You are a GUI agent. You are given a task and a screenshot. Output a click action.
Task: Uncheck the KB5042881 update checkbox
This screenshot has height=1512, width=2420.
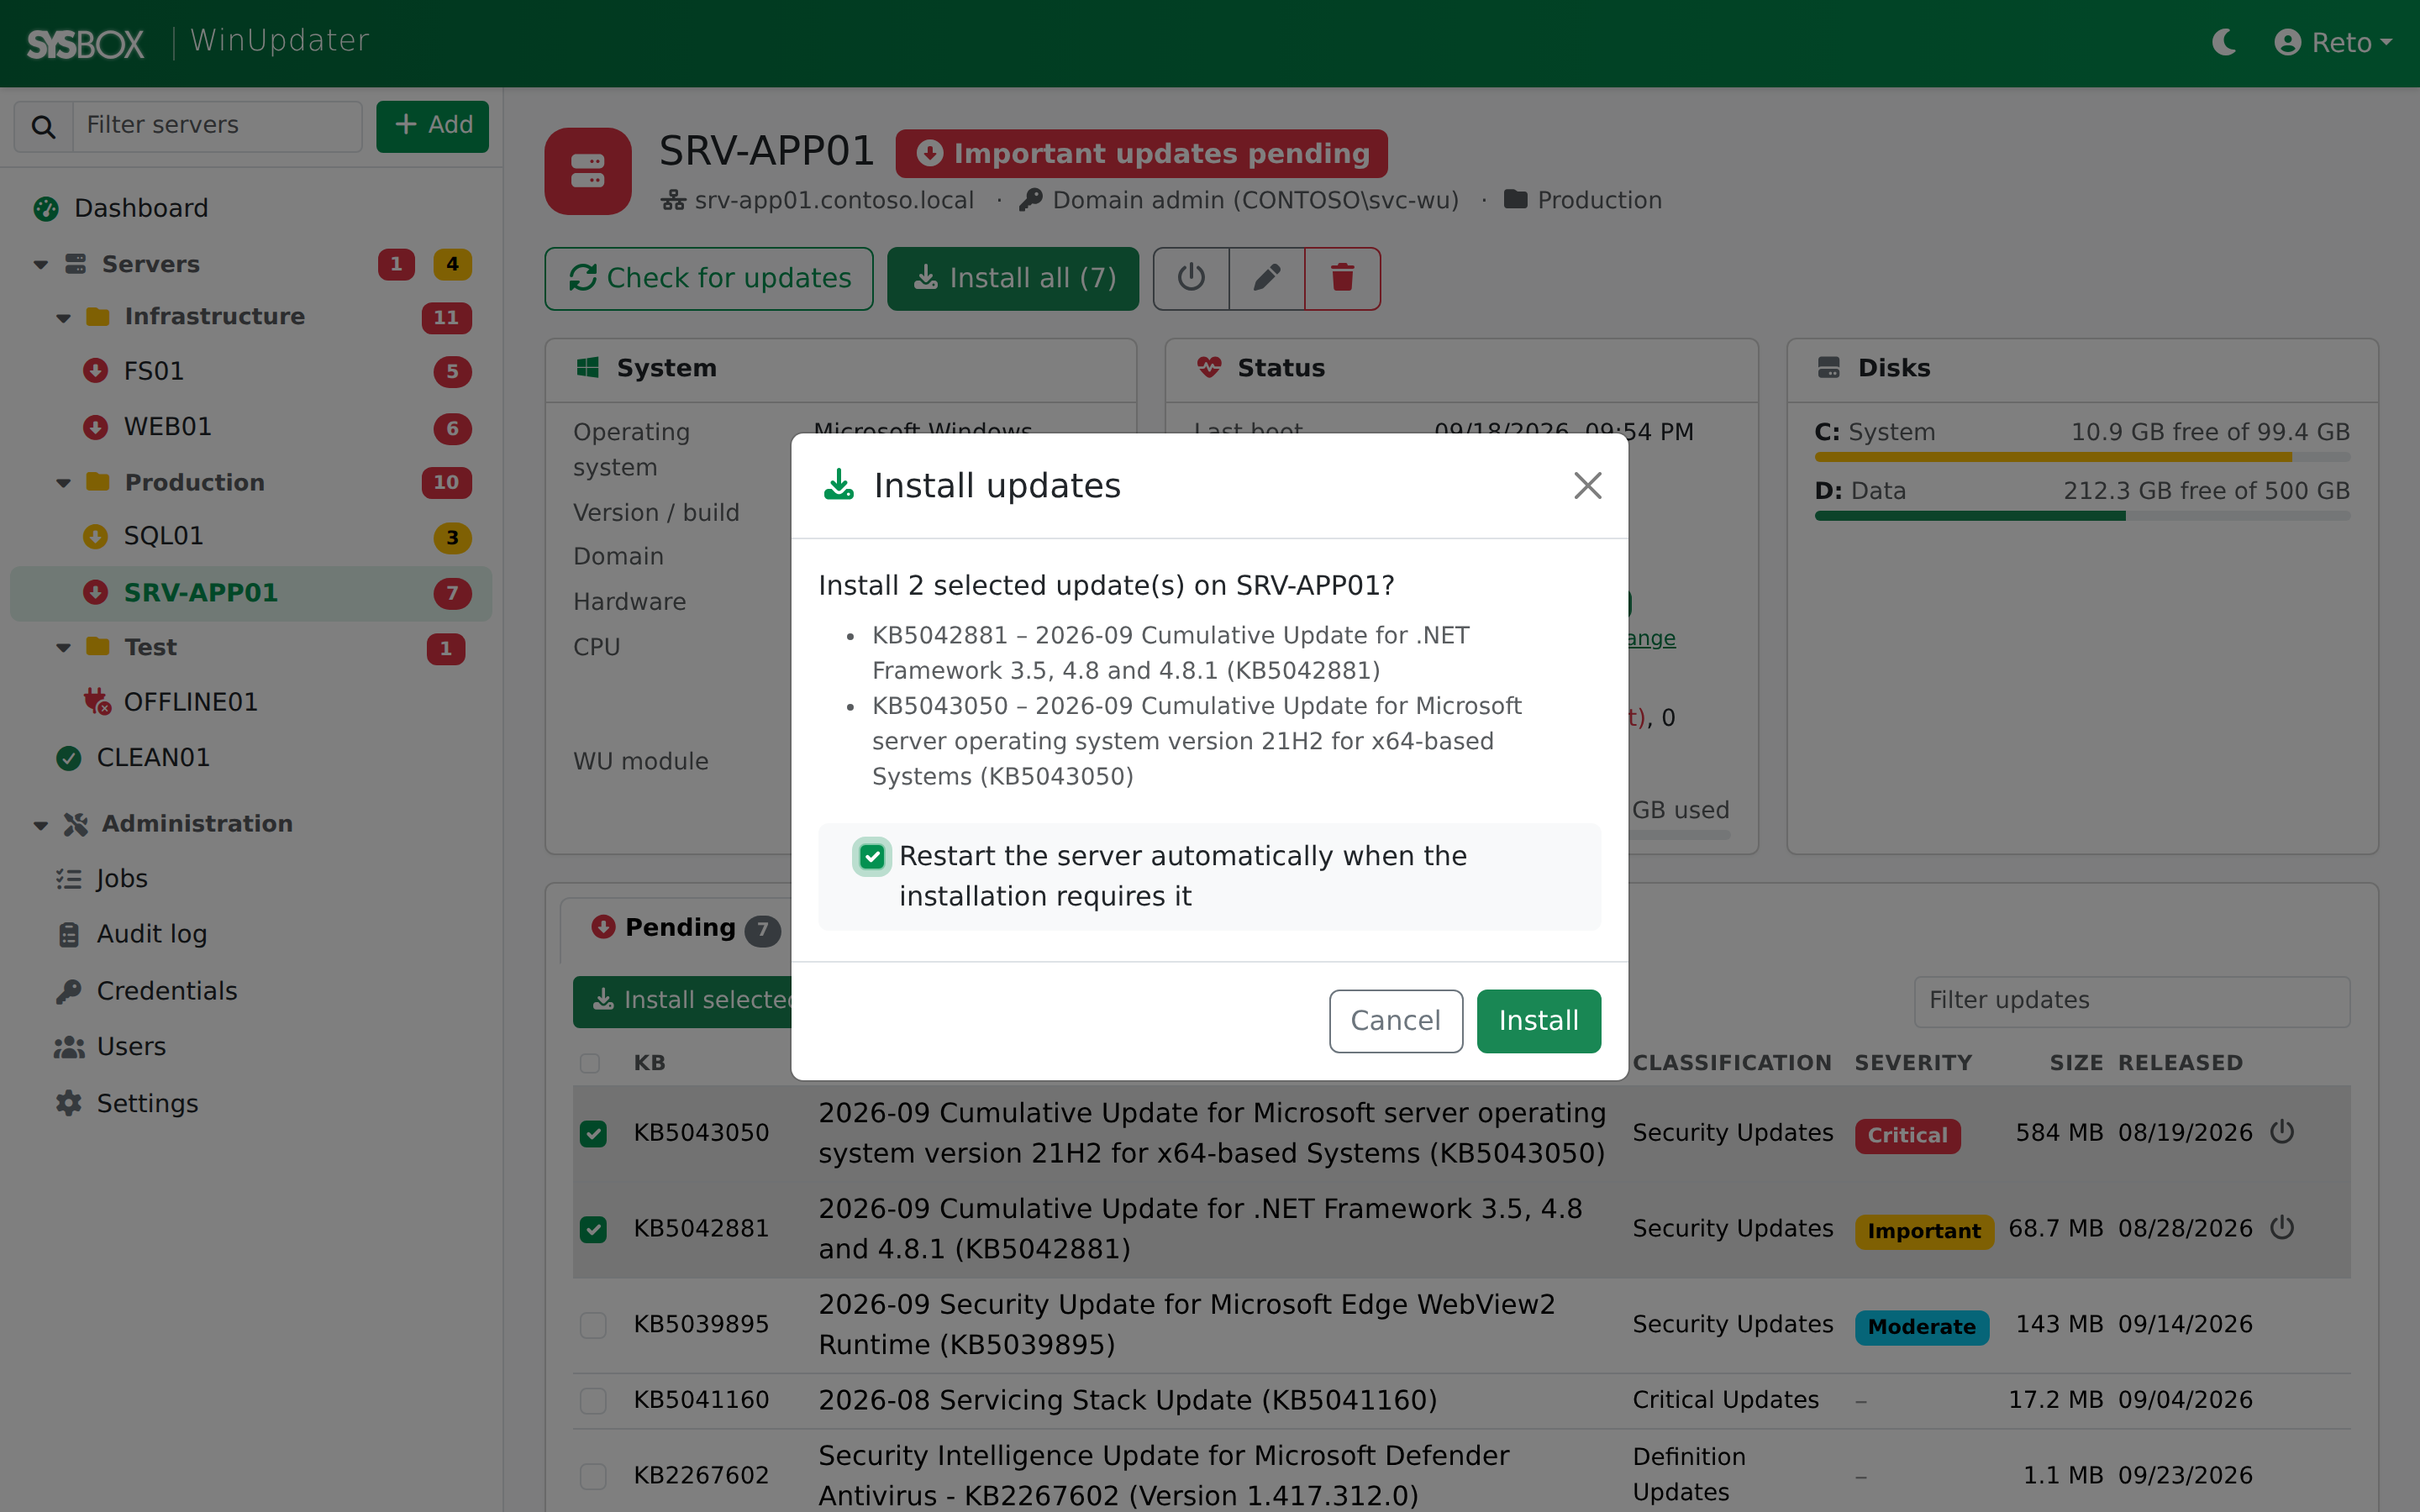(593, 1229)
